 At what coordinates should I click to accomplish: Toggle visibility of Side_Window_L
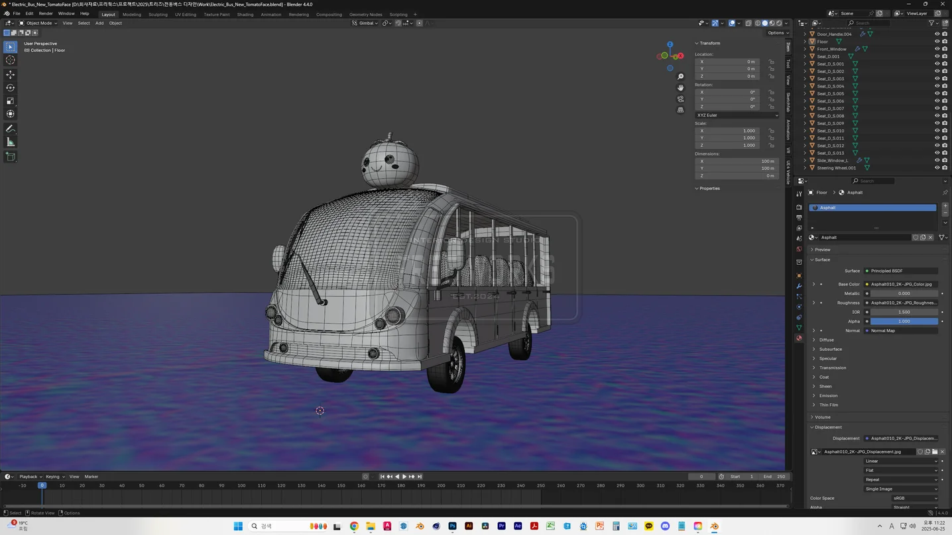point(937,160)
